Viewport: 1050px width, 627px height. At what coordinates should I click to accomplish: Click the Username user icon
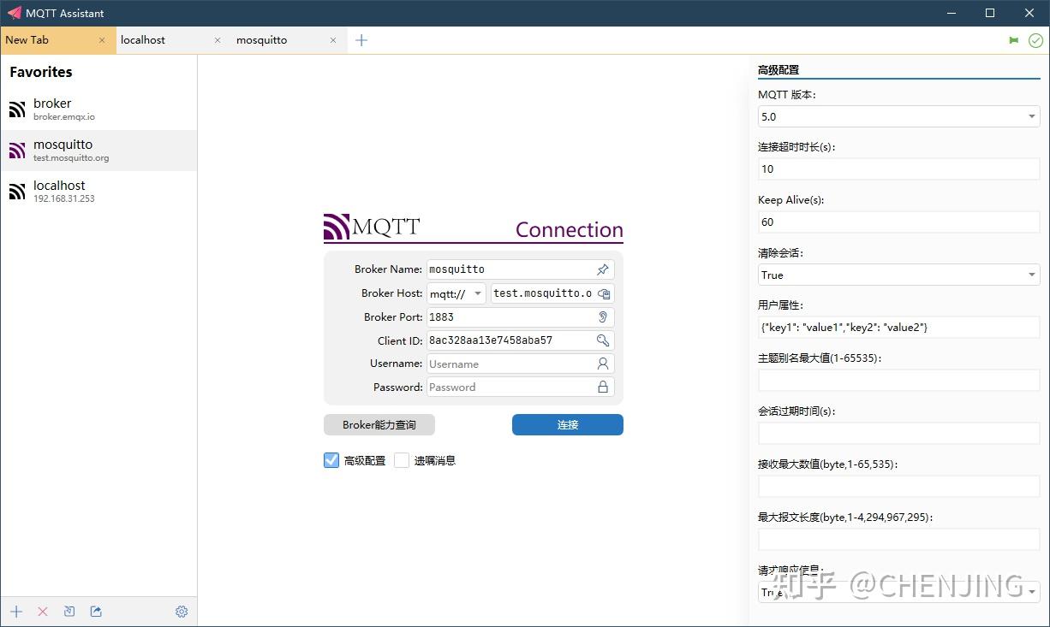click(x=604, y=364)
